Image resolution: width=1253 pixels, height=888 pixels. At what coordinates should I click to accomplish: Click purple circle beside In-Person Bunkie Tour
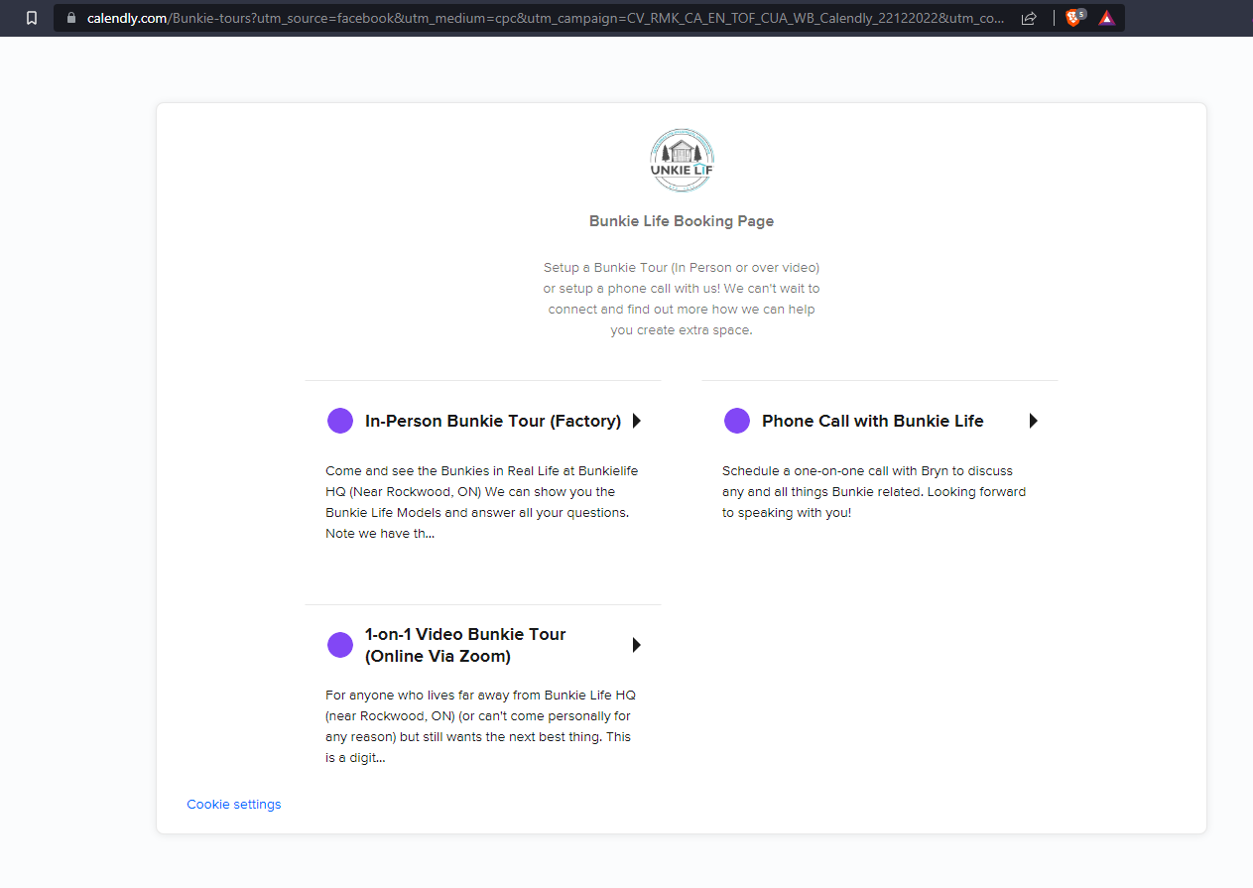click(x=340, y=421)
